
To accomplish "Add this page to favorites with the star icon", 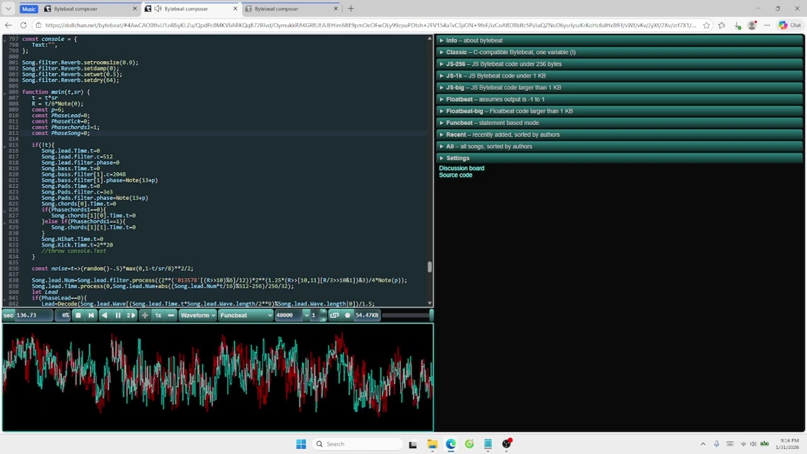I will (x=706, y=25).
